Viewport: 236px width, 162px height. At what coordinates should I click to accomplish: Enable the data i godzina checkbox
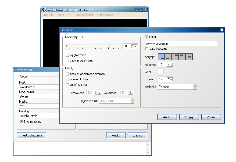147,49
